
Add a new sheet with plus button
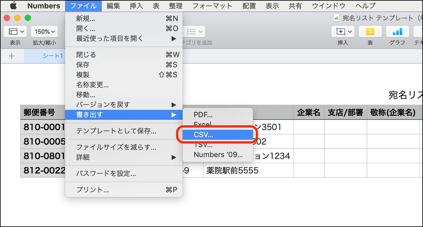click(x=12, y=56)
